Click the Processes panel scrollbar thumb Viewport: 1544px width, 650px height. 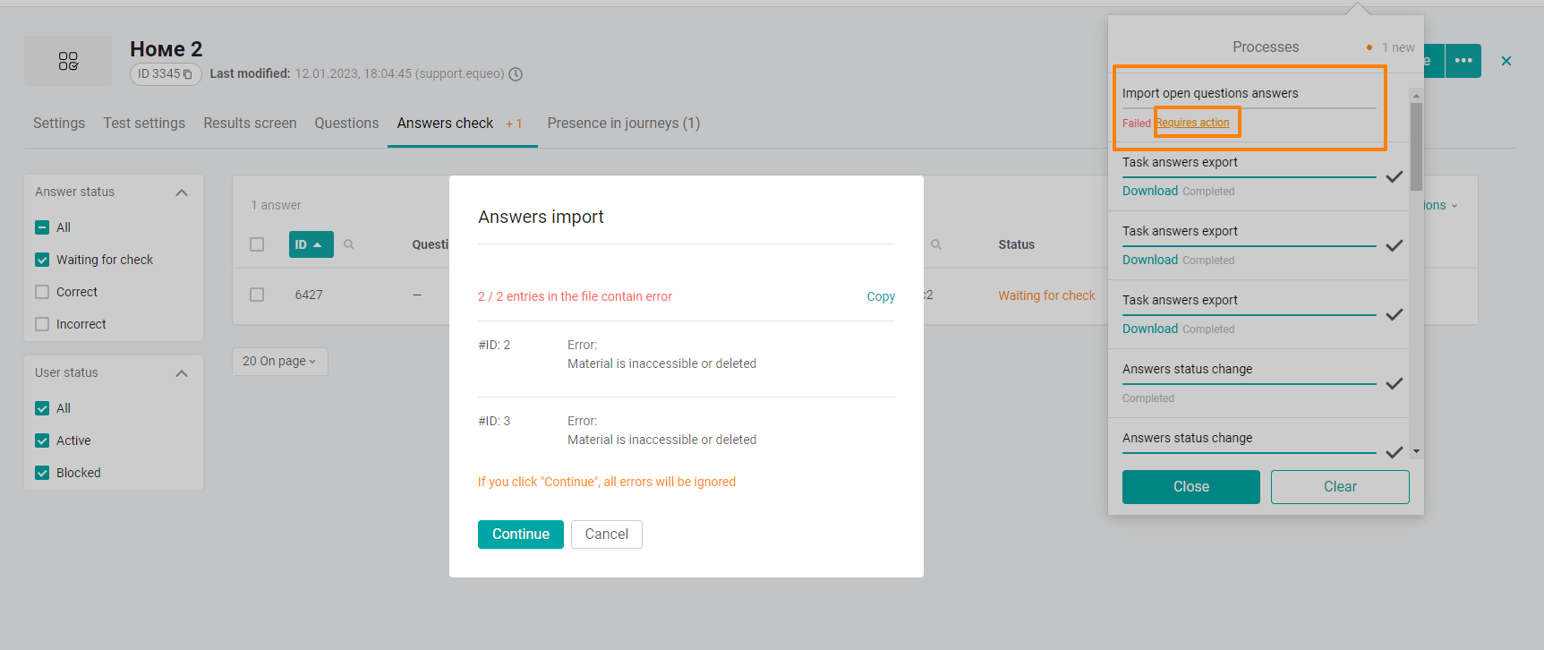click(x=1416, y=146)
